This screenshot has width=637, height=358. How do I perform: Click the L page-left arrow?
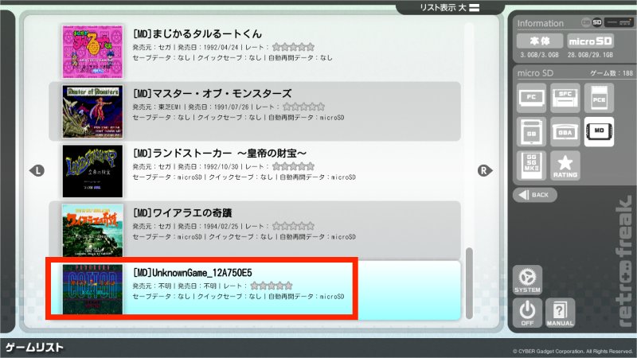(x=37, y=170)
